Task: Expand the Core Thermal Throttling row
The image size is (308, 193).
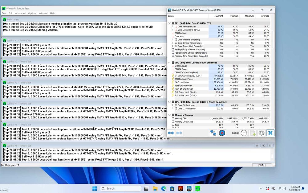Action: pos(172,40)
